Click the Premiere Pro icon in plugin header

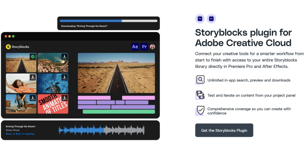tap(144, 47)
